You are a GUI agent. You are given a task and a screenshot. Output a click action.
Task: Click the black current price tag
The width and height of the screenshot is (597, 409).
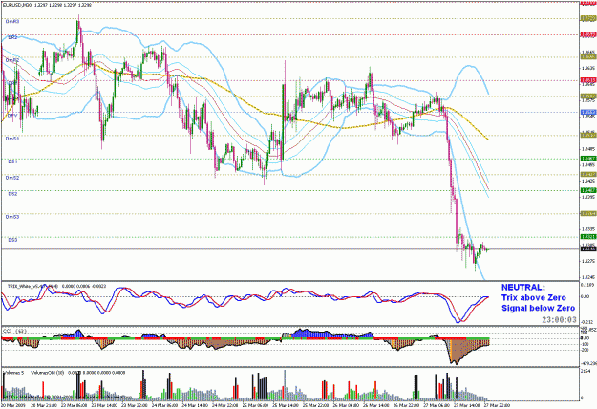pyautogui.click(x=588, y=249)
